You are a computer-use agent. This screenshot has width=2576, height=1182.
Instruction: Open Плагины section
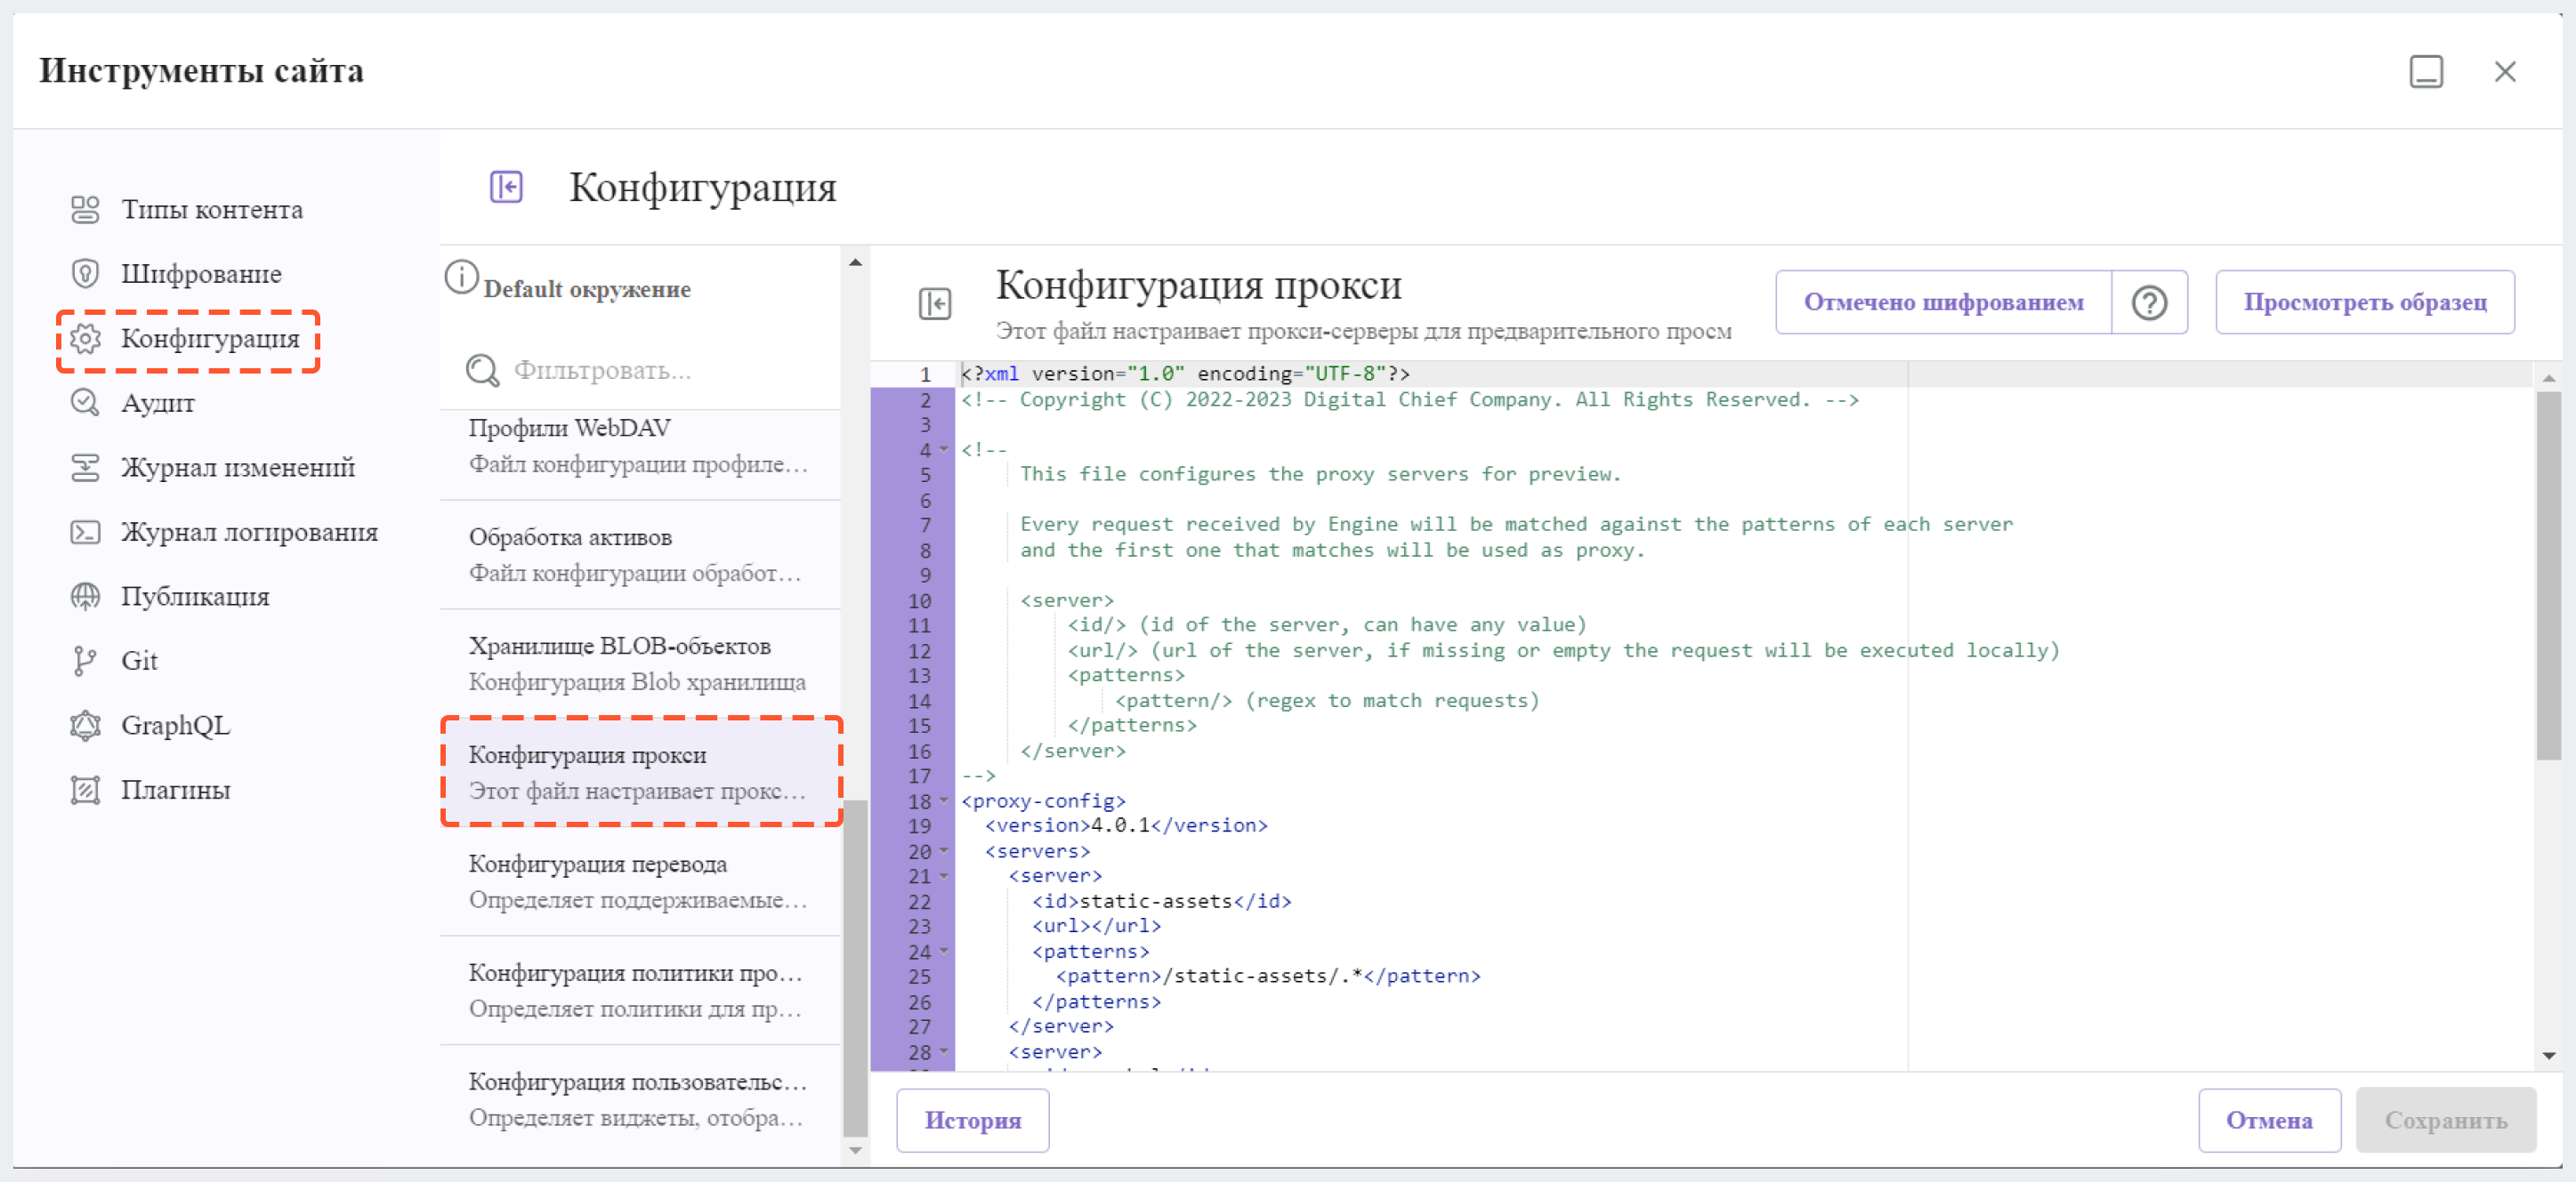click(175, 791)
